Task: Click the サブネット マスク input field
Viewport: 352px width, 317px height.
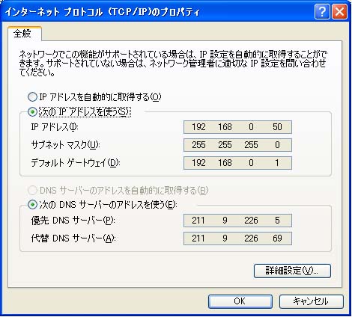Action: (x=237, y=145)
